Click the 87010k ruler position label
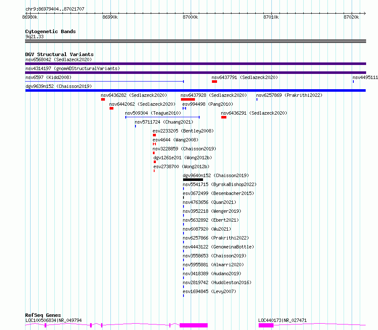 [x=271, y=17]
